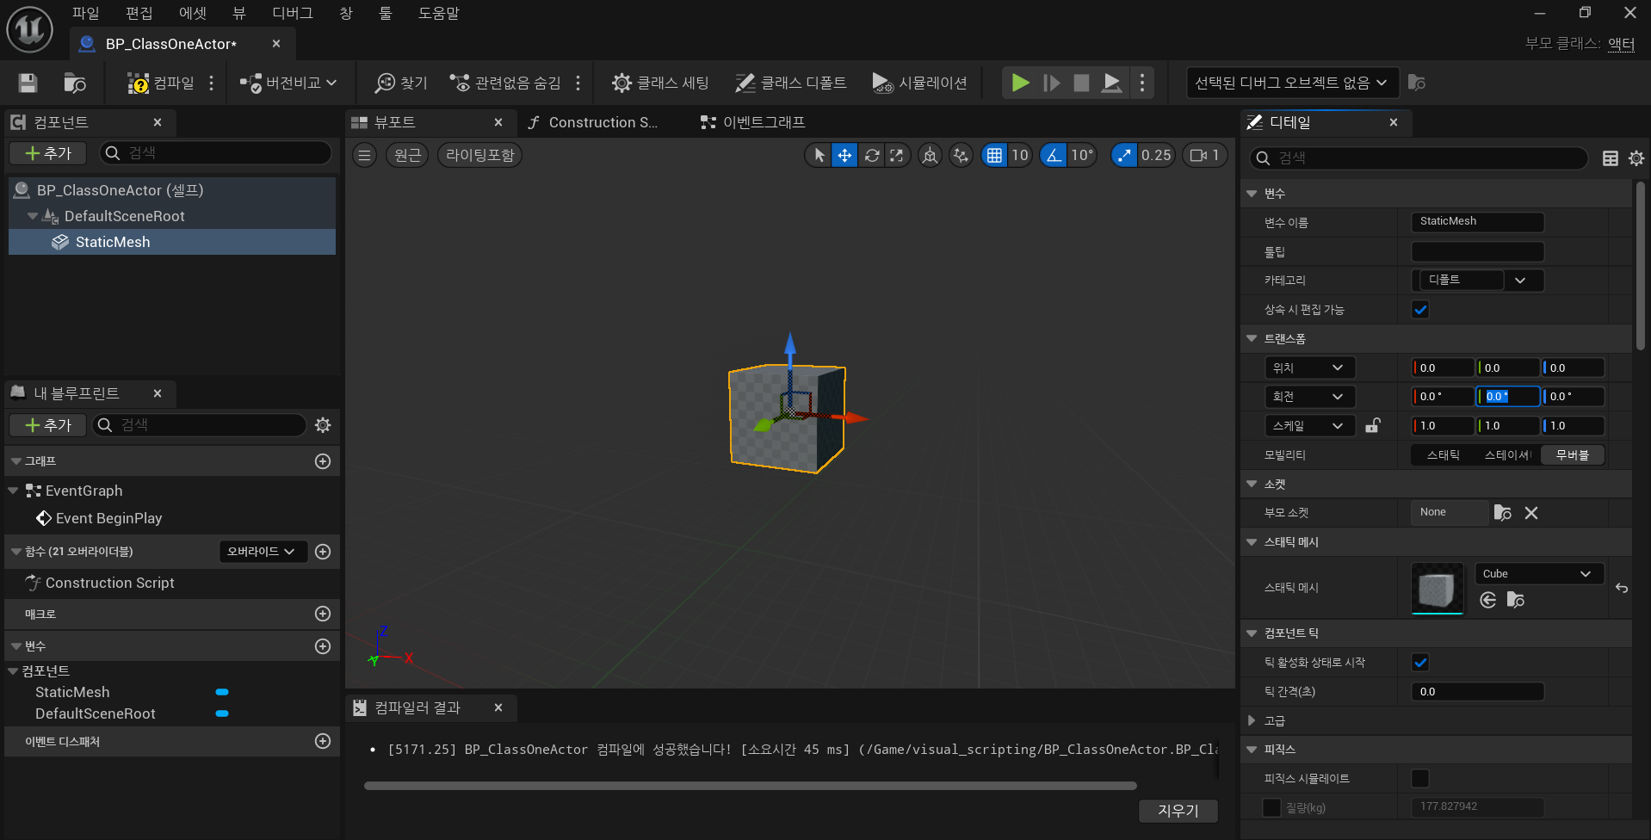Toggle 상속 시 편집 가능 checkbox

(1420, 310)
